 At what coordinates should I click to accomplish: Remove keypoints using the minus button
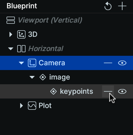click(108, 91)
